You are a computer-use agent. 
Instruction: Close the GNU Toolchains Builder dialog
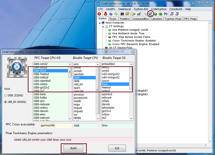[133, 52]
